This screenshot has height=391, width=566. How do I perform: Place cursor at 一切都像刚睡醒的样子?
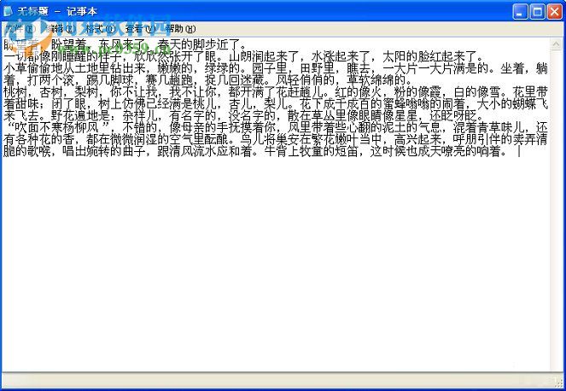tap(62, 56)
